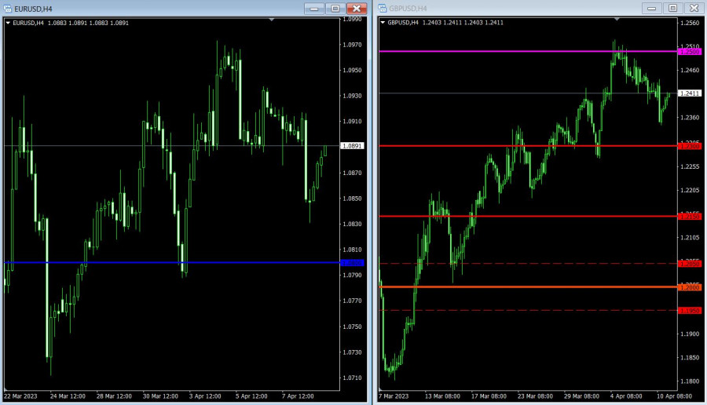
Task: Close the EURUSD,H4 chart window
Action: pos(357,8)
